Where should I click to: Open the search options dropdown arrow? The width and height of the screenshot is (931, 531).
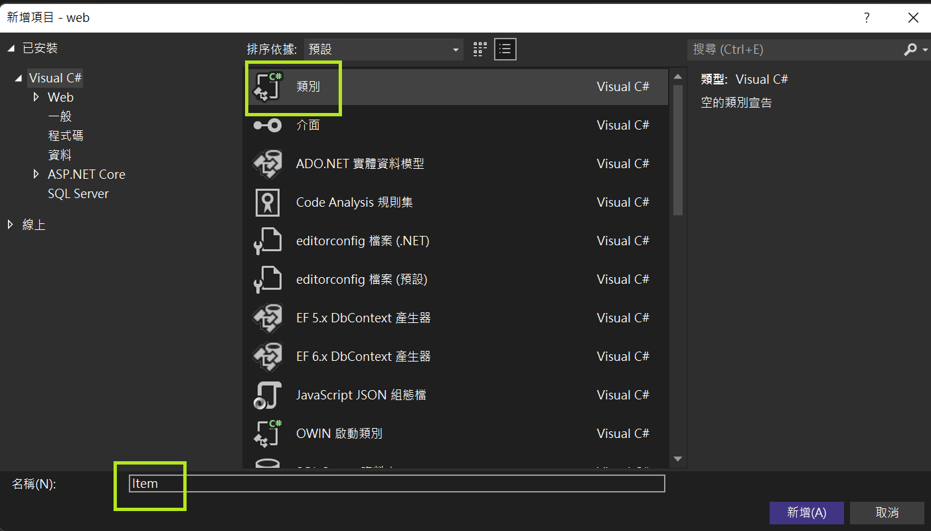coord(925,50)
